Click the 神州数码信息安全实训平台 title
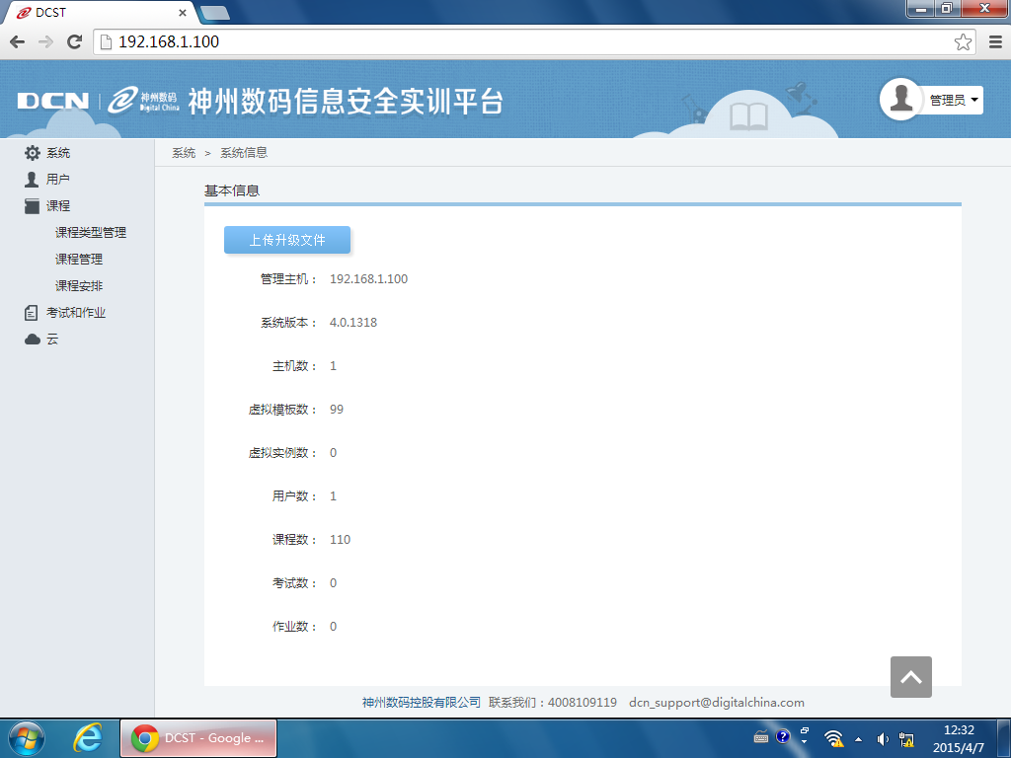The height and width of the screenshot is (758, 1011). tap(346, 102)
